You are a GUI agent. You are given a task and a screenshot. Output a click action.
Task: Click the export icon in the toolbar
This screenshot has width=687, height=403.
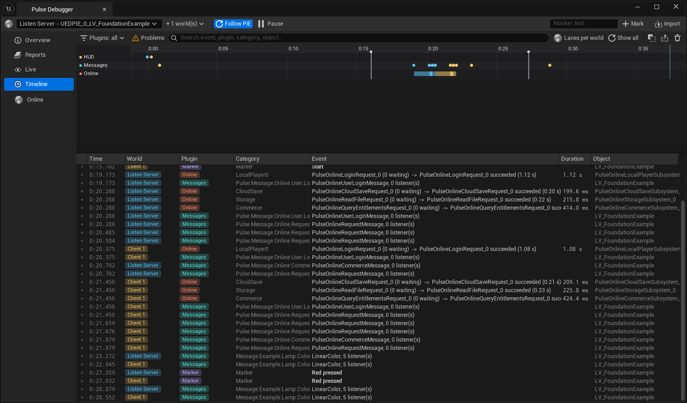pos(665,38)
